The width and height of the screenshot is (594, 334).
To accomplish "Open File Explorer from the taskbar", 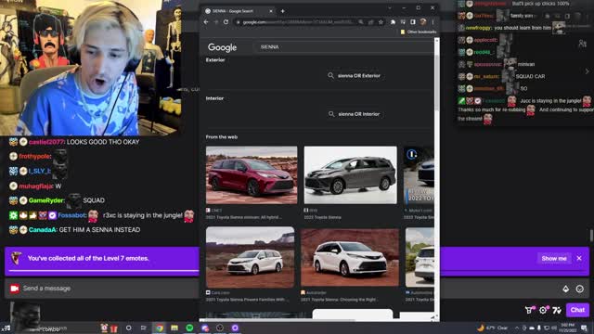I will pos(174,328).
